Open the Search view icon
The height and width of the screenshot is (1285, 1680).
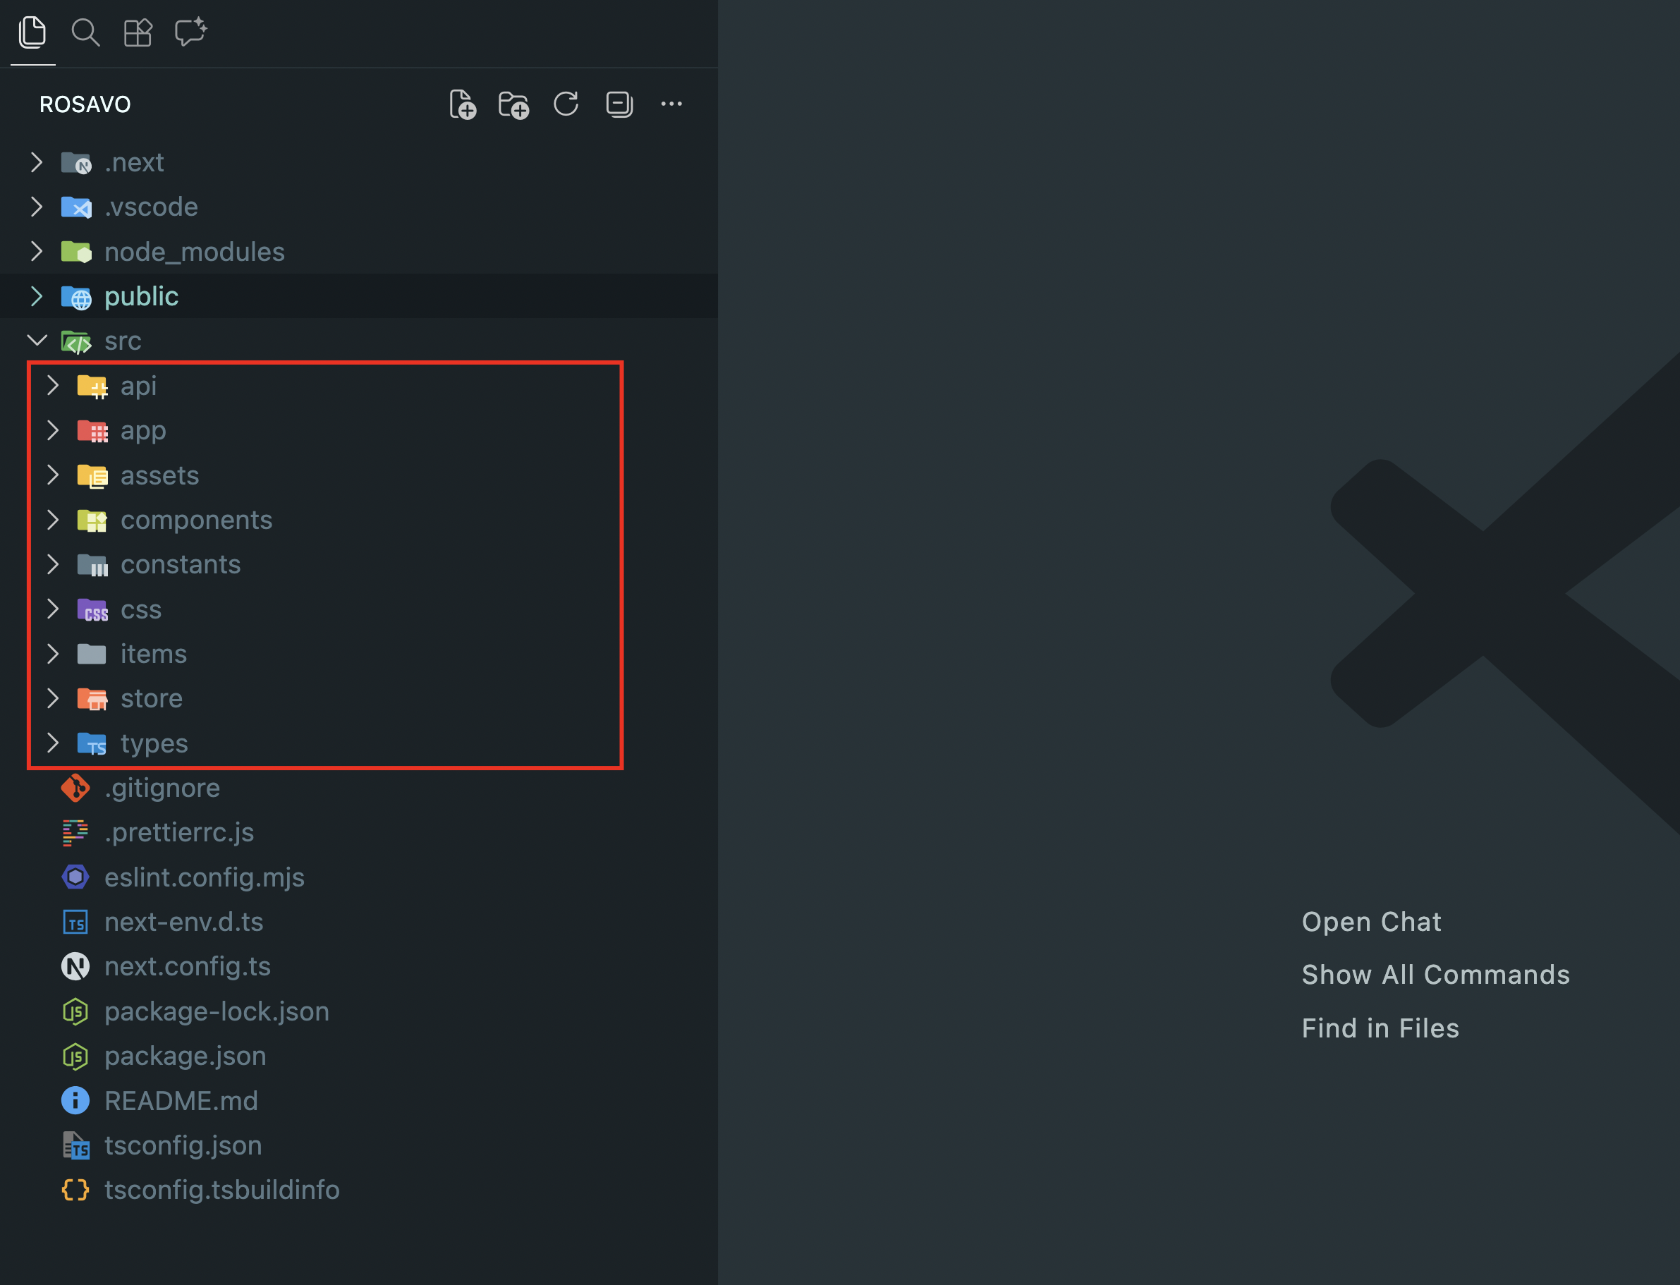85,33
